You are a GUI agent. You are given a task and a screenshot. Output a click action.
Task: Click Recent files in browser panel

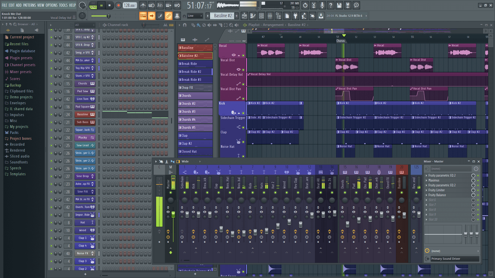click(x=19, y=44)
